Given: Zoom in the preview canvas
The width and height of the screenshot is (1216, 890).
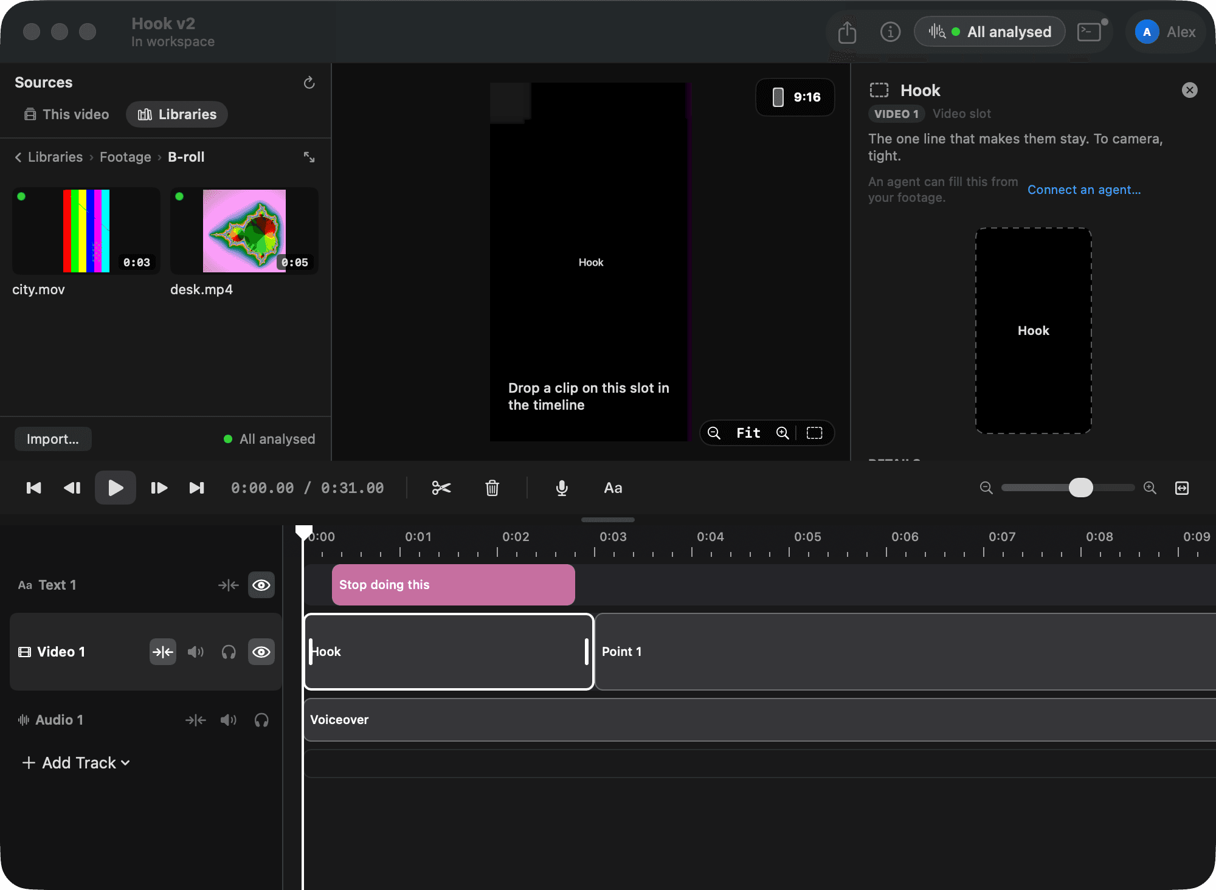Looking at the screenshot, I should coord(782,433).
